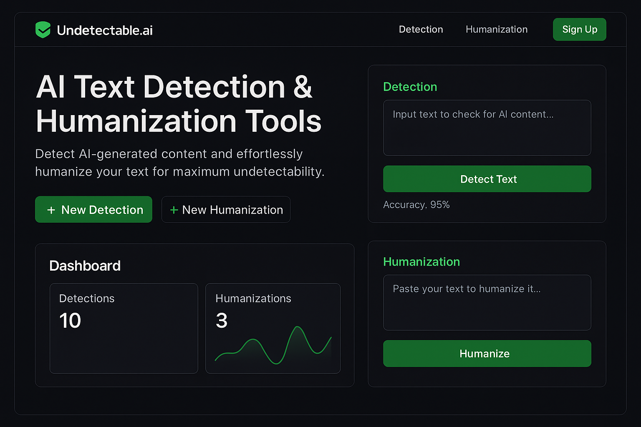Click plus icon in New Humanization button

coord(174,210)
